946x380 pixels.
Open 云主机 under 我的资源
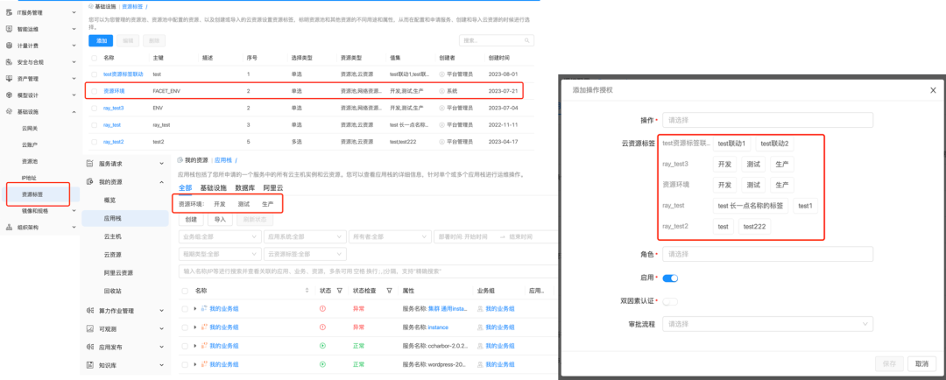tap(112, 236)
